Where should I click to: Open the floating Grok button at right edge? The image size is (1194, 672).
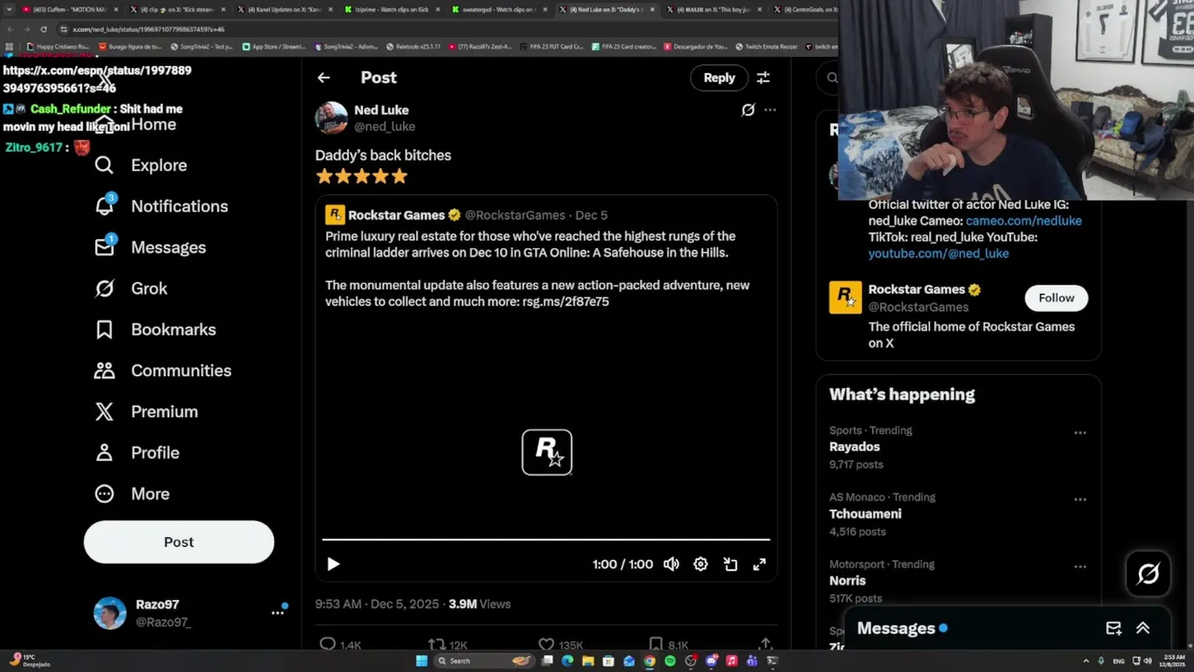[1148, 573]
